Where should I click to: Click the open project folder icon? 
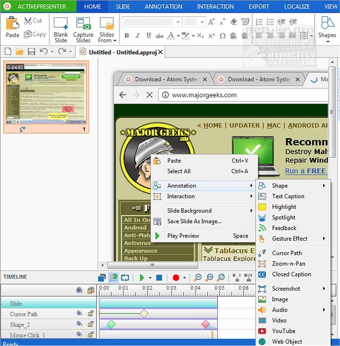pos(20,52)
